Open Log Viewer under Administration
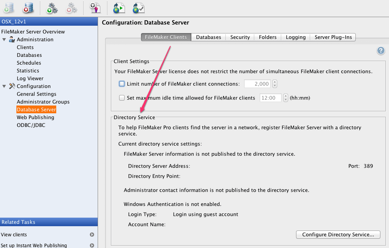Screen dimensions: 389x248 click(30, 78)
